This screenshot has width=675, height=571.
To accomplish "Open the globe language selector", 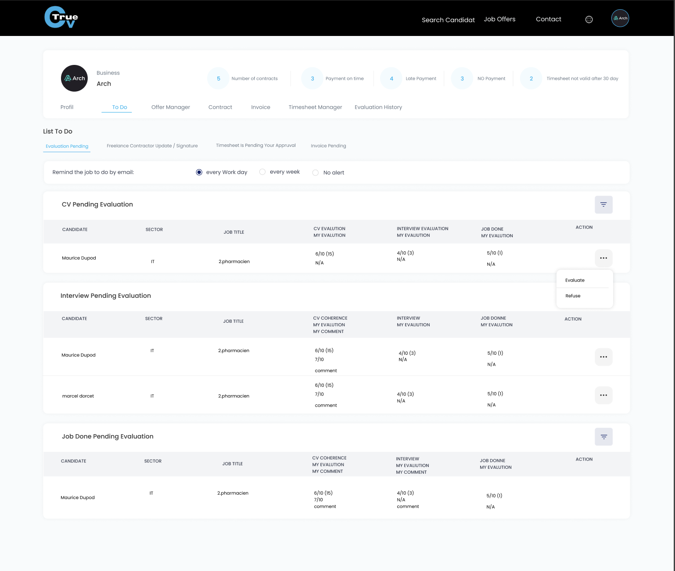I will click(589, 19).
